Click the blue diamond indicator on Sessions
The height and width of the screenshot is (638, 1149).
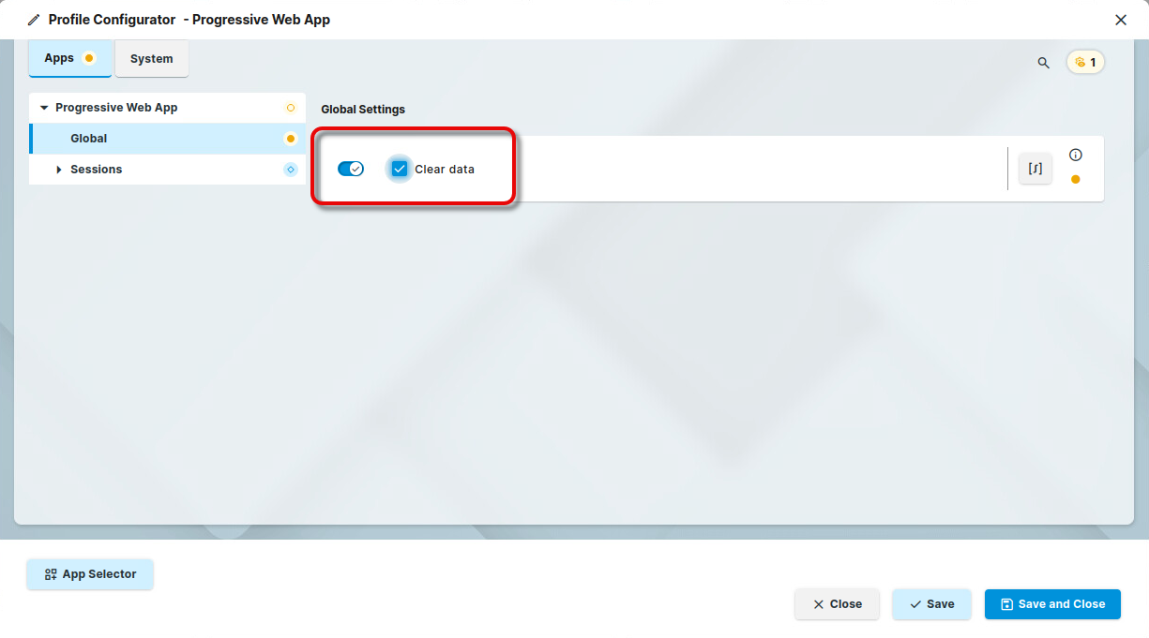[290, 170]
